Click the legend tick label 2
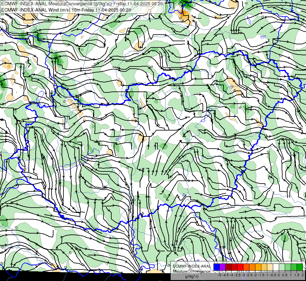Image resolution: width=306 pixels, height=281 pixels. pos(303,275)
